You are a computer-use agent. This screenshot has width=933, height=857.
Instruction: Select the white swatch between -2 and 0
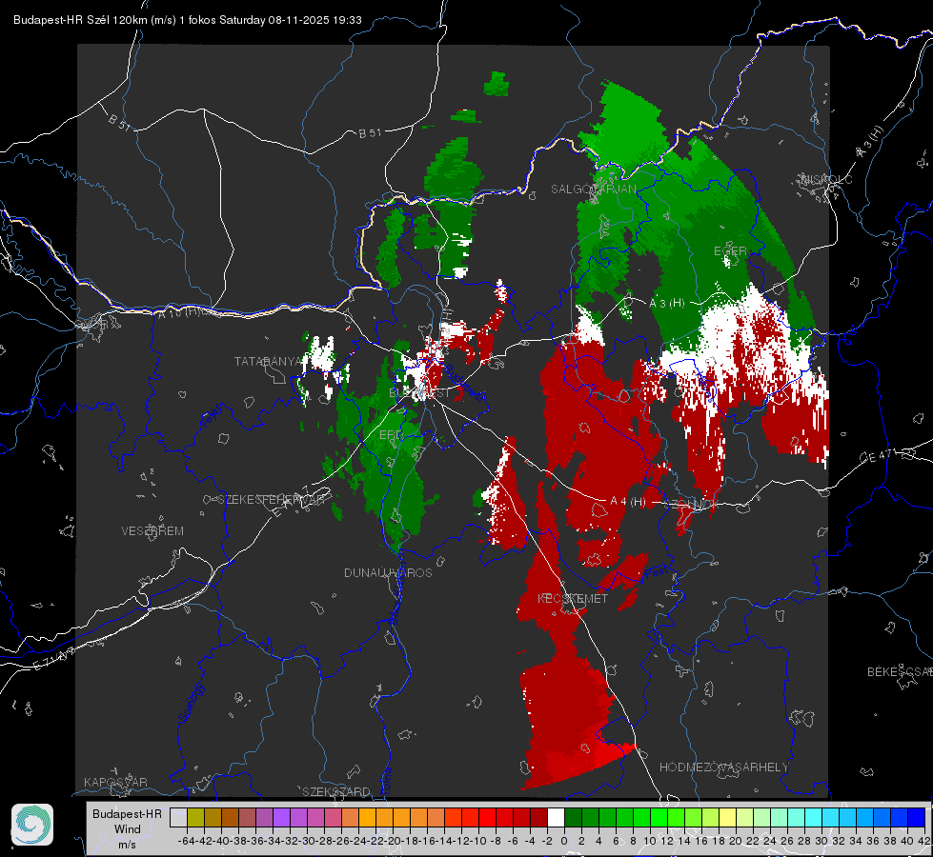[556, 817]
